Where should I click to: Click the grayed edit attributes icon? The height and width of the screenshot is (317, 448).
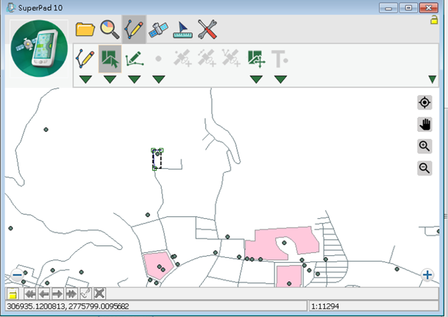pos(85,294)
